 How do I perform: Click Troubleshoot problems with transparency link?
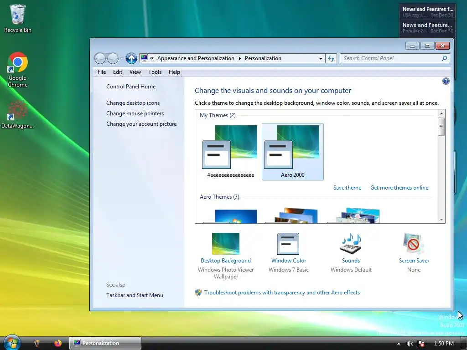tap(282, 293)
